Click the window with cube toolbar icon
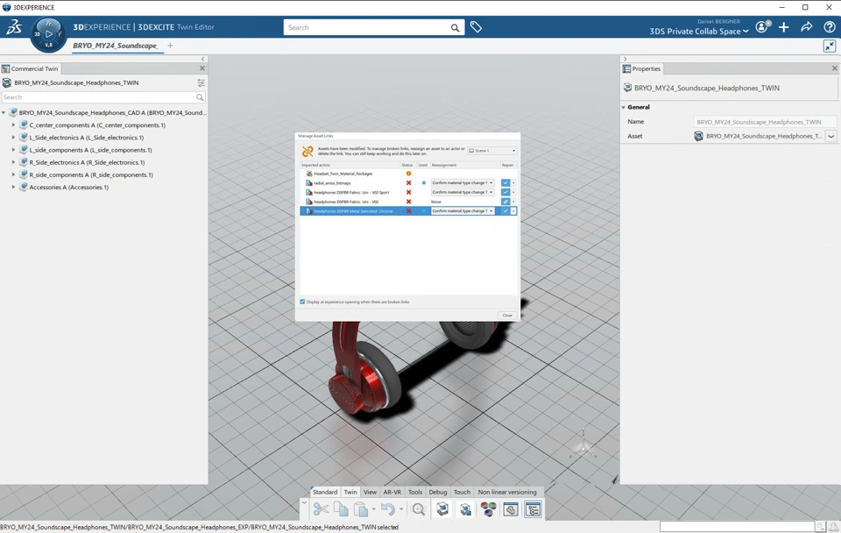The width and height of the screenshot is (841, 533). coord(511,508)
